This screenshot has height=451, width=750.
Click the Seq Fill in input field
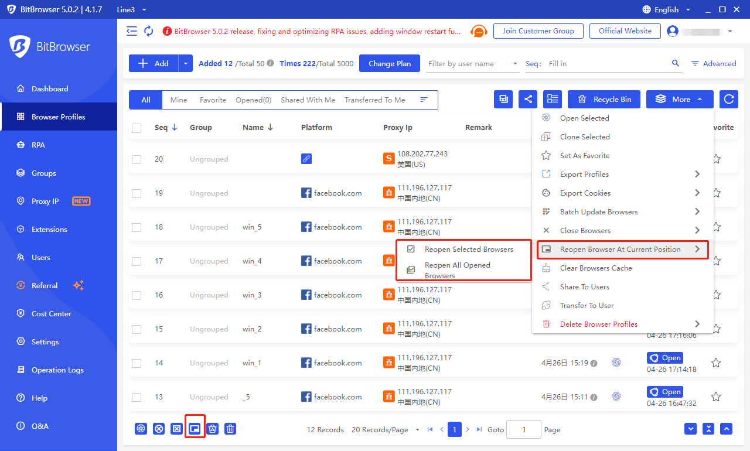pyautogui.click(x=606, y=63)
